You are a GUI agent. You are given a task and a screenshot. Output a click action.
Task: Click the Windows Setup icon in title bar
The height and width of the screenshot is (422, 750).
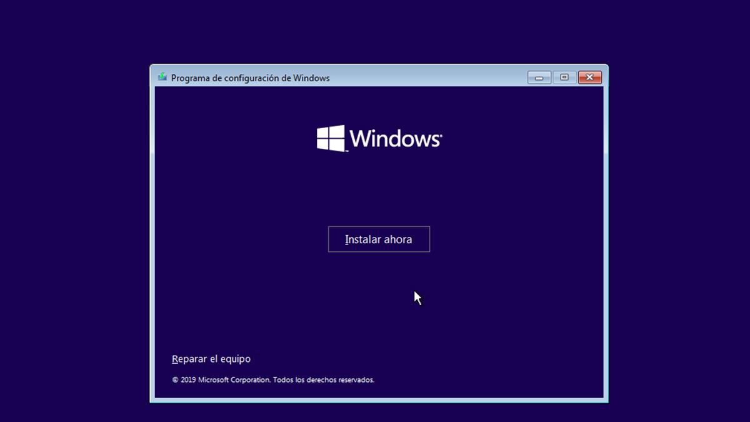click(x=162, y=78)
